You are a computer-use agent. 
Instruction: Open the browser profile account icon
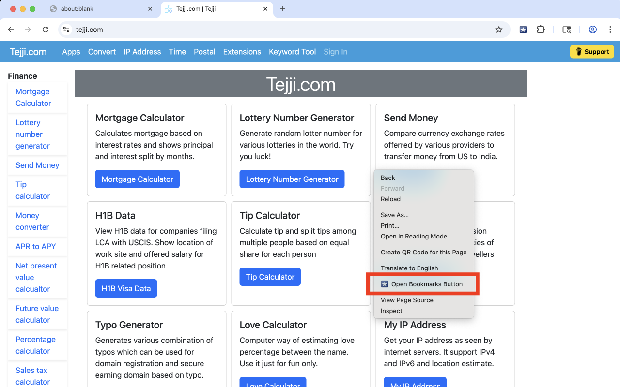(593, 30)
